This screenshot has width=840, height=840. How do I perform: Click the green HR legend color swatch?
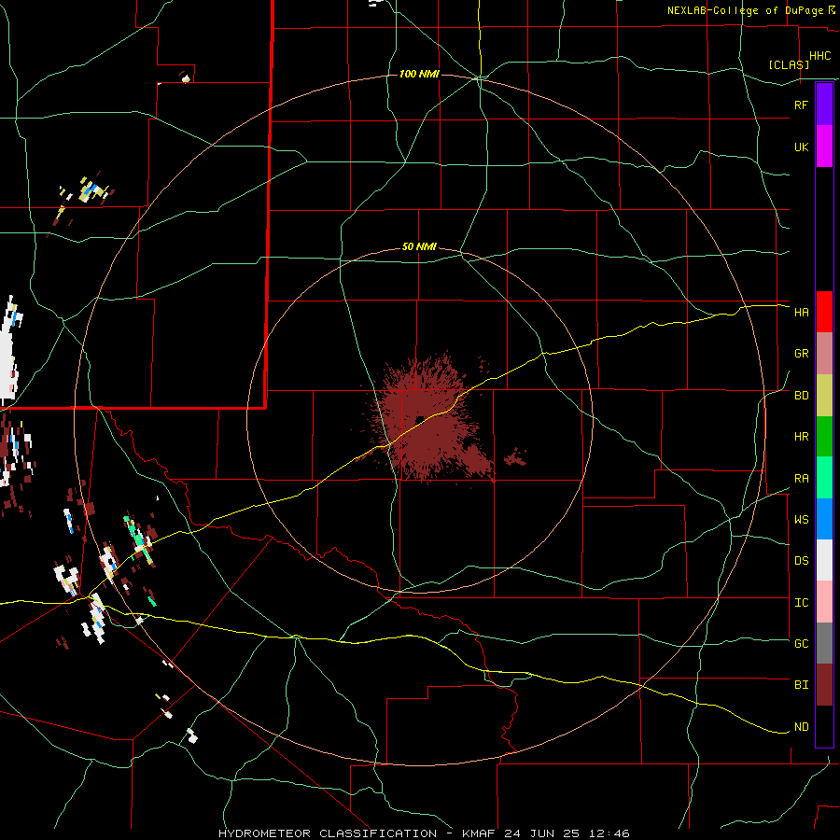point(824,437)
